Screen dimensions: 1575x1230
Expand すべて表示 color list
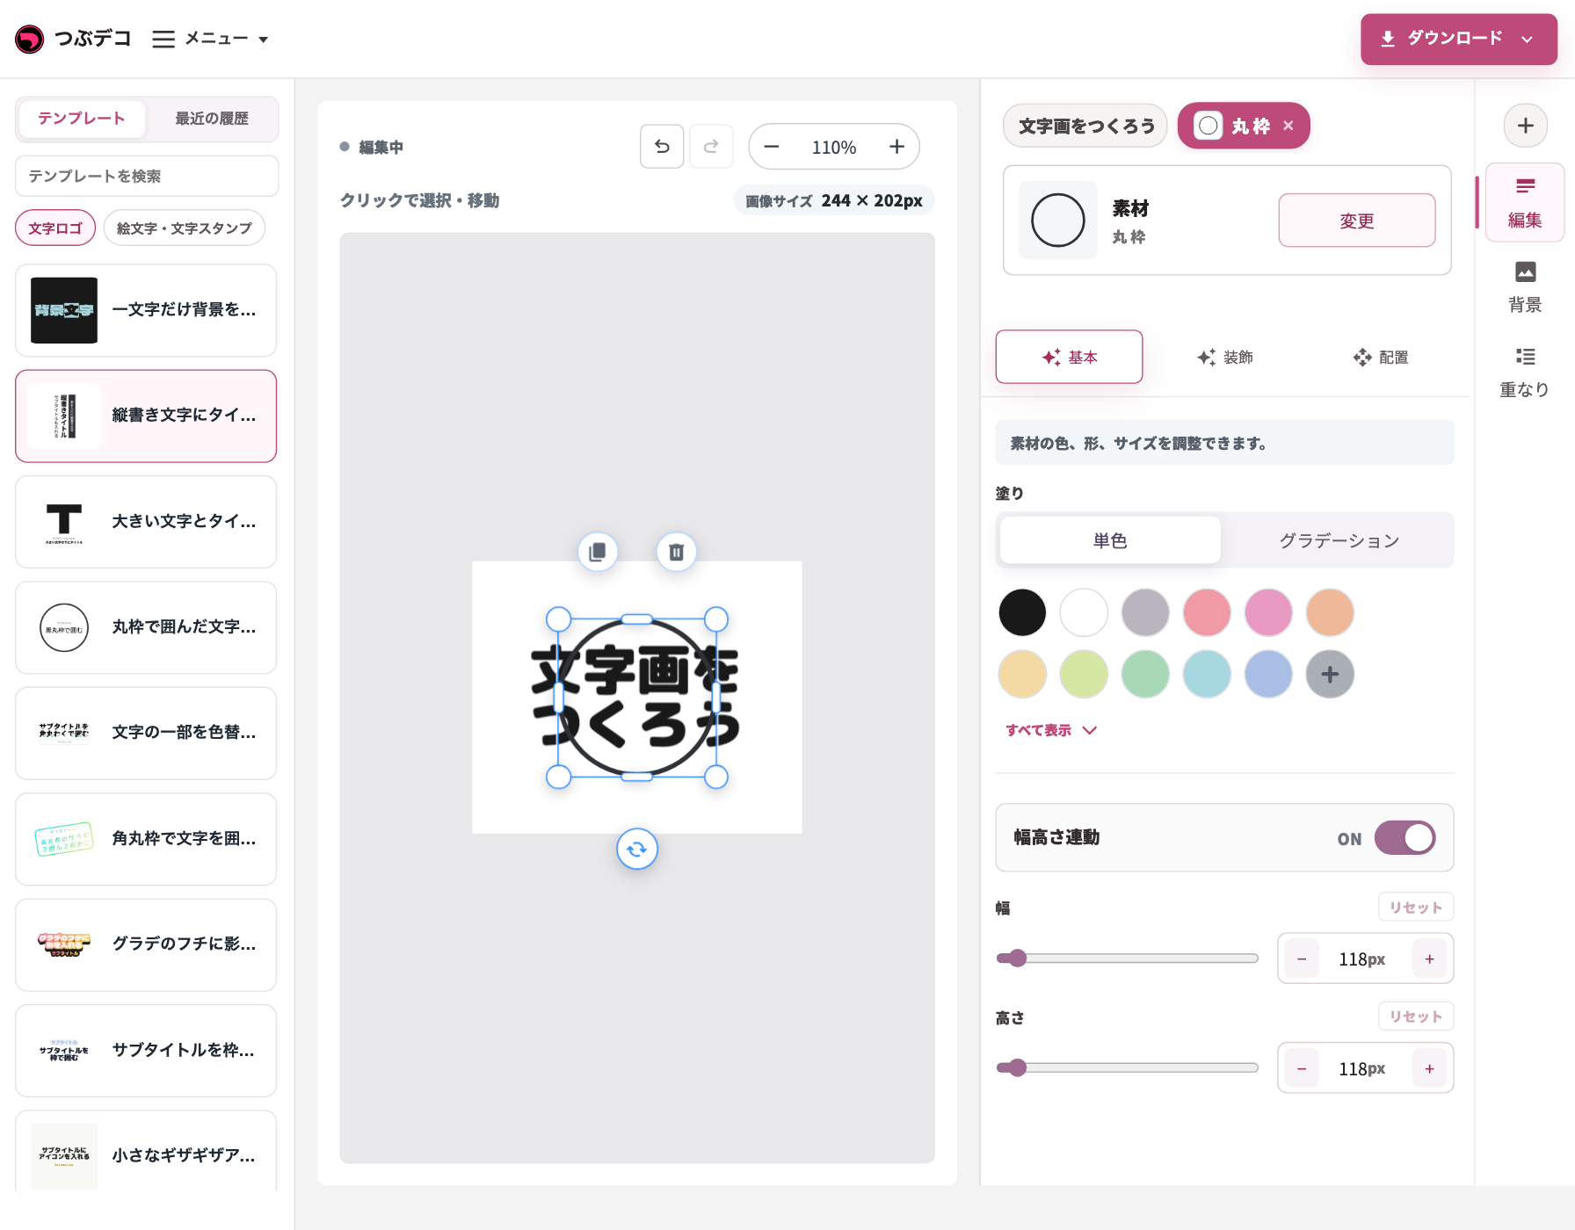point(1051,730)
